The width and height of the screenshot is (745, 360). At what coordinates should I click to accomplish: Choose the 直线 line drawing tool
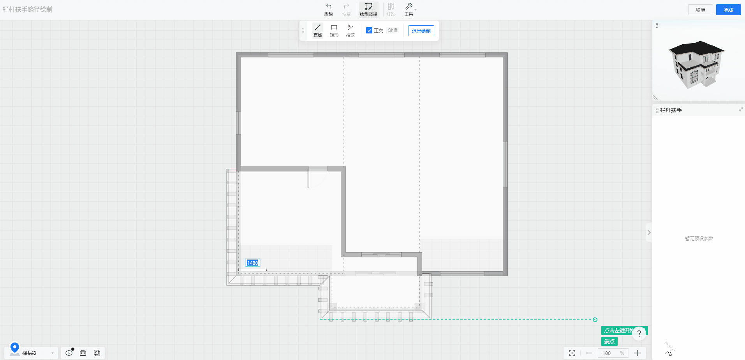[318, 30]
